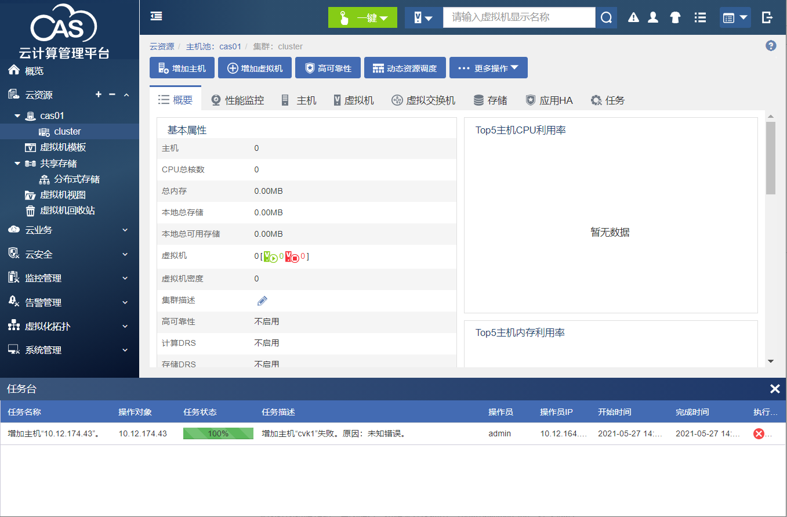Click the green running virtual machine icon
The width and height of the screenshot is (787, 517).
point(270,256)
